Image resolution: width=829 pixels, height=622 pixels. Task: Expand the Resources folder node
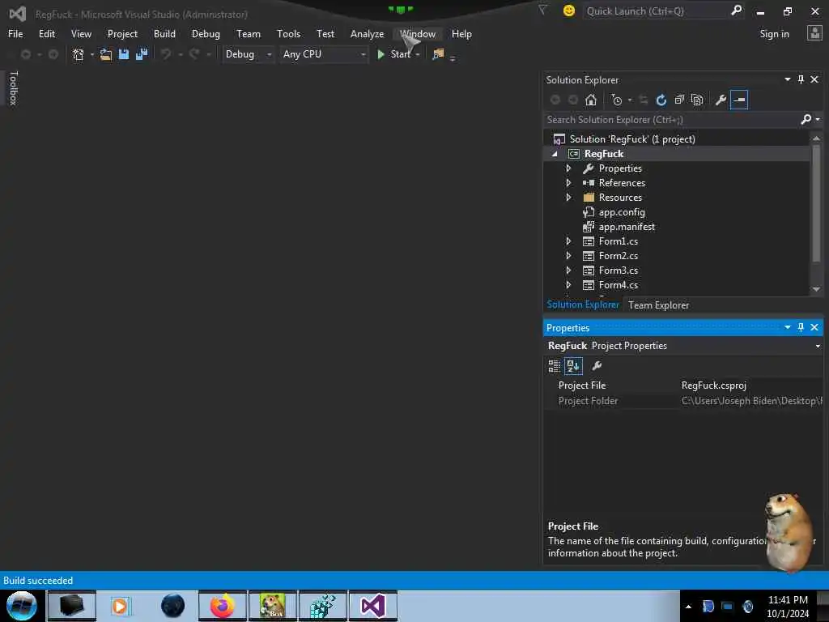[x=568, y=198]
